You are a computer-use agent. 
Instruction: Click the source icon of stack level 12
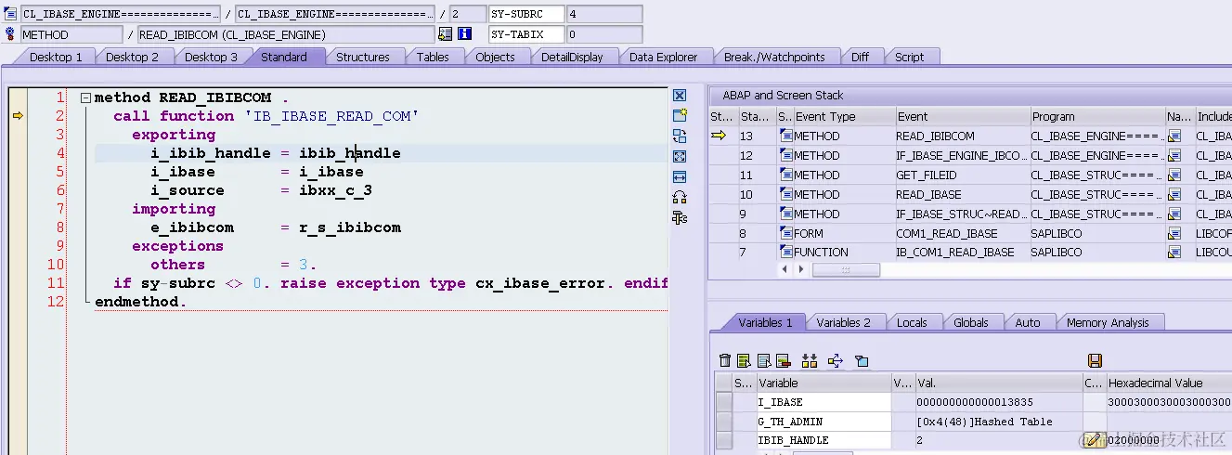[x=785, y=155]
